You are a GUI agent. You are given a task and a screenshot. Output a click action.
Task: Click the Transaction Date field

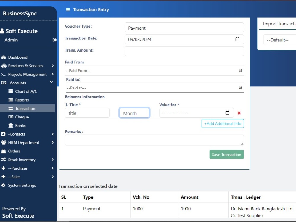click(x=184, y=39)
